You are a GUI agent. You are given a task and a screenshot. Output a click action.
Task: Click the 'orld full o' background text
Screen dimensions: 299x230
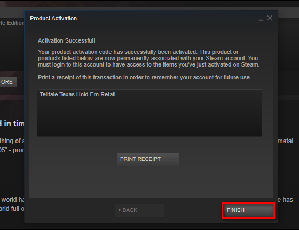click(12, 209)
